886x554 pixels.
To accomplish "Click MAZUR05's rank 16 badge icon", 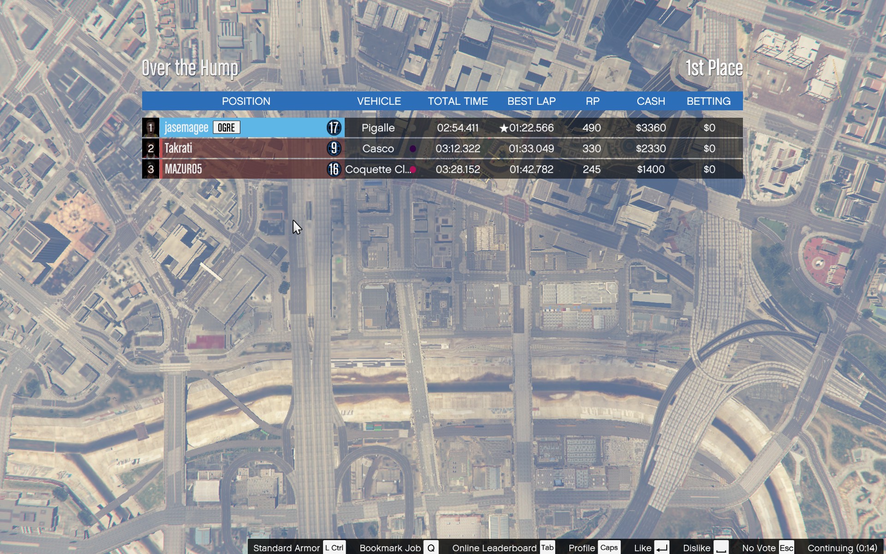I will 334,169.
